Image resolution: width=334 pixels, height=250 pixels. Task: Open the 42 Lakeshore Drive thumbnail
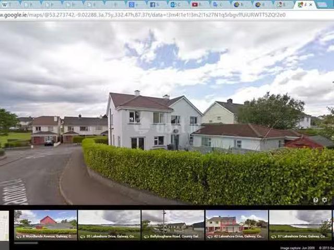click(236, 225)
